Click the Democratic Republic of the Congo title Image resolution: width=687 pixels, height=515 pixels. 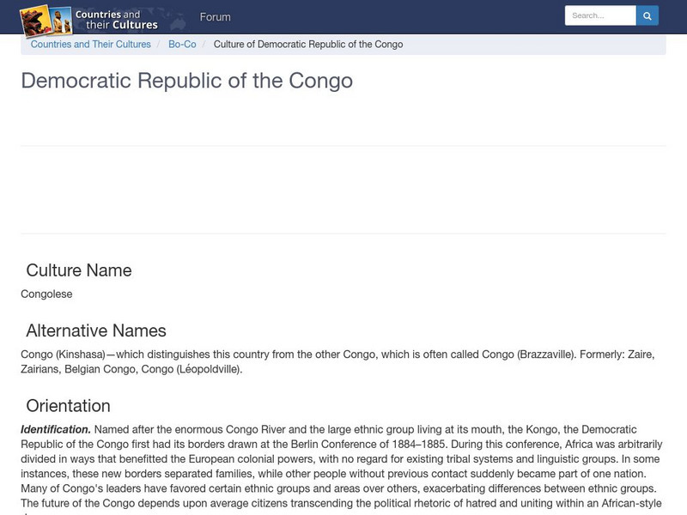pos(186,81)
